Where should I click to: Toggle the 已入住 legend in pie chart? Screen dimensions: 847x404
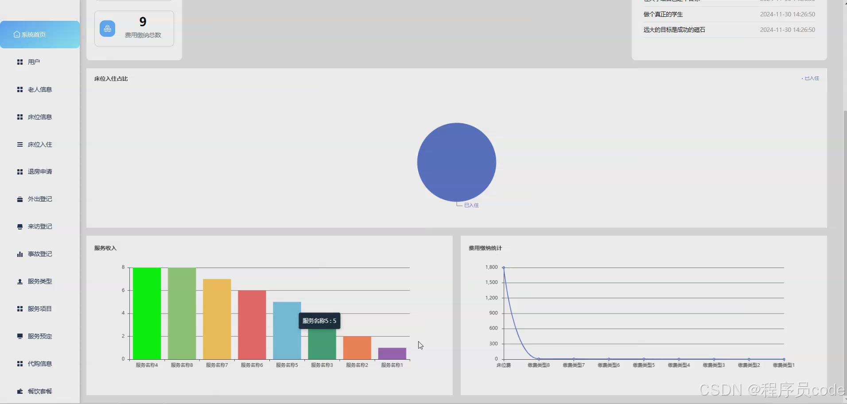pos(810,78)
